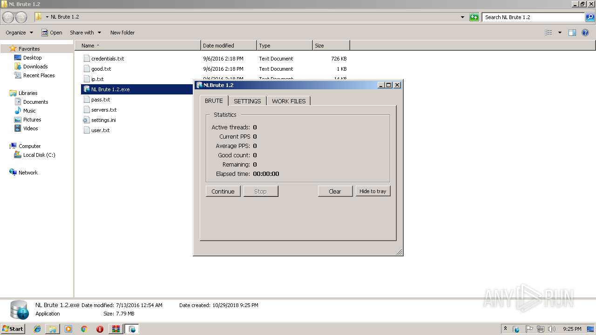Open Documents library
This screenshot has height=335, width=596.
click(x=35, y=102)
